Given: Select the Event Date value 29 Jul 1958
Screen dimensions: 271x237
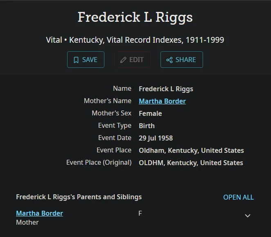Looking at the screenshot, I should point(156,138).
